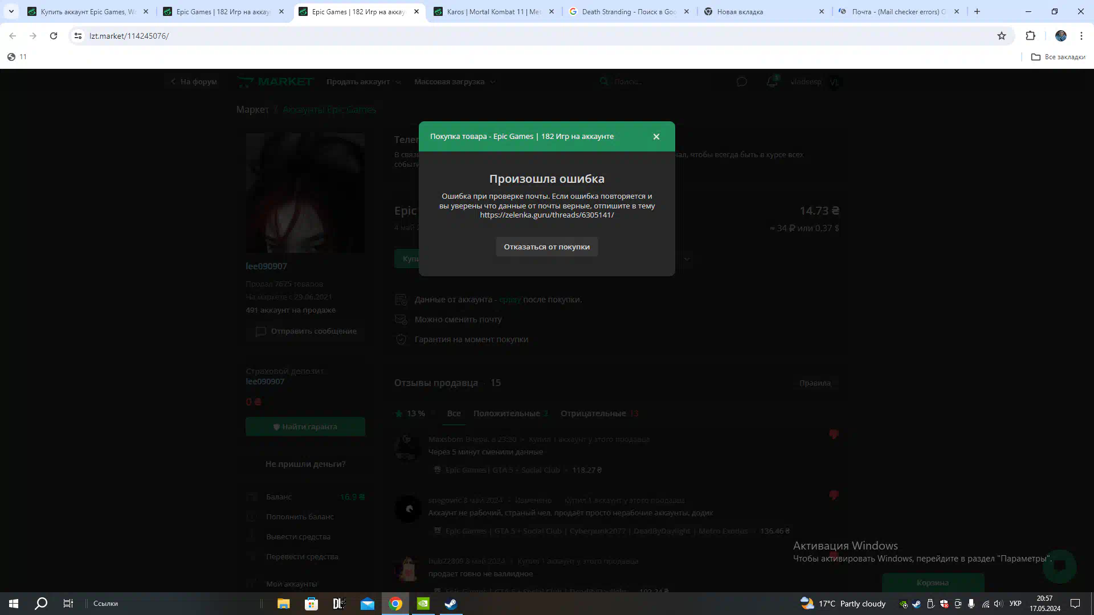Viewport: 1094px width, 615px height.
Task: Close the 'Karos | Mortal Kombat 11' tab
Action: pyautogui.click(x=551, y=11)
